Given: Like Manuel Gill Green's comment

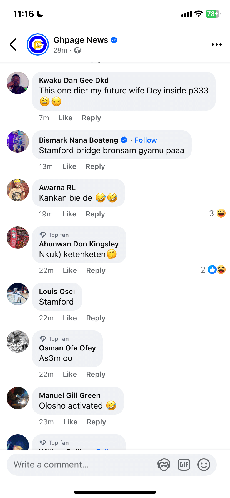Looking at the screenshot, I should (x=70, y=422).
